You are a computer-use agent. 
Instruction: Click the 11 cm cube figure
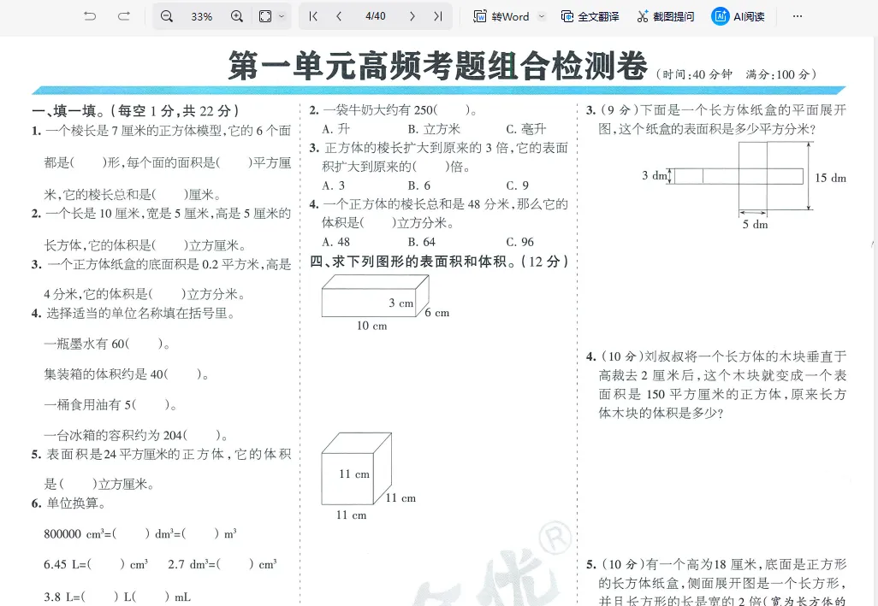[x=357, y=469]
